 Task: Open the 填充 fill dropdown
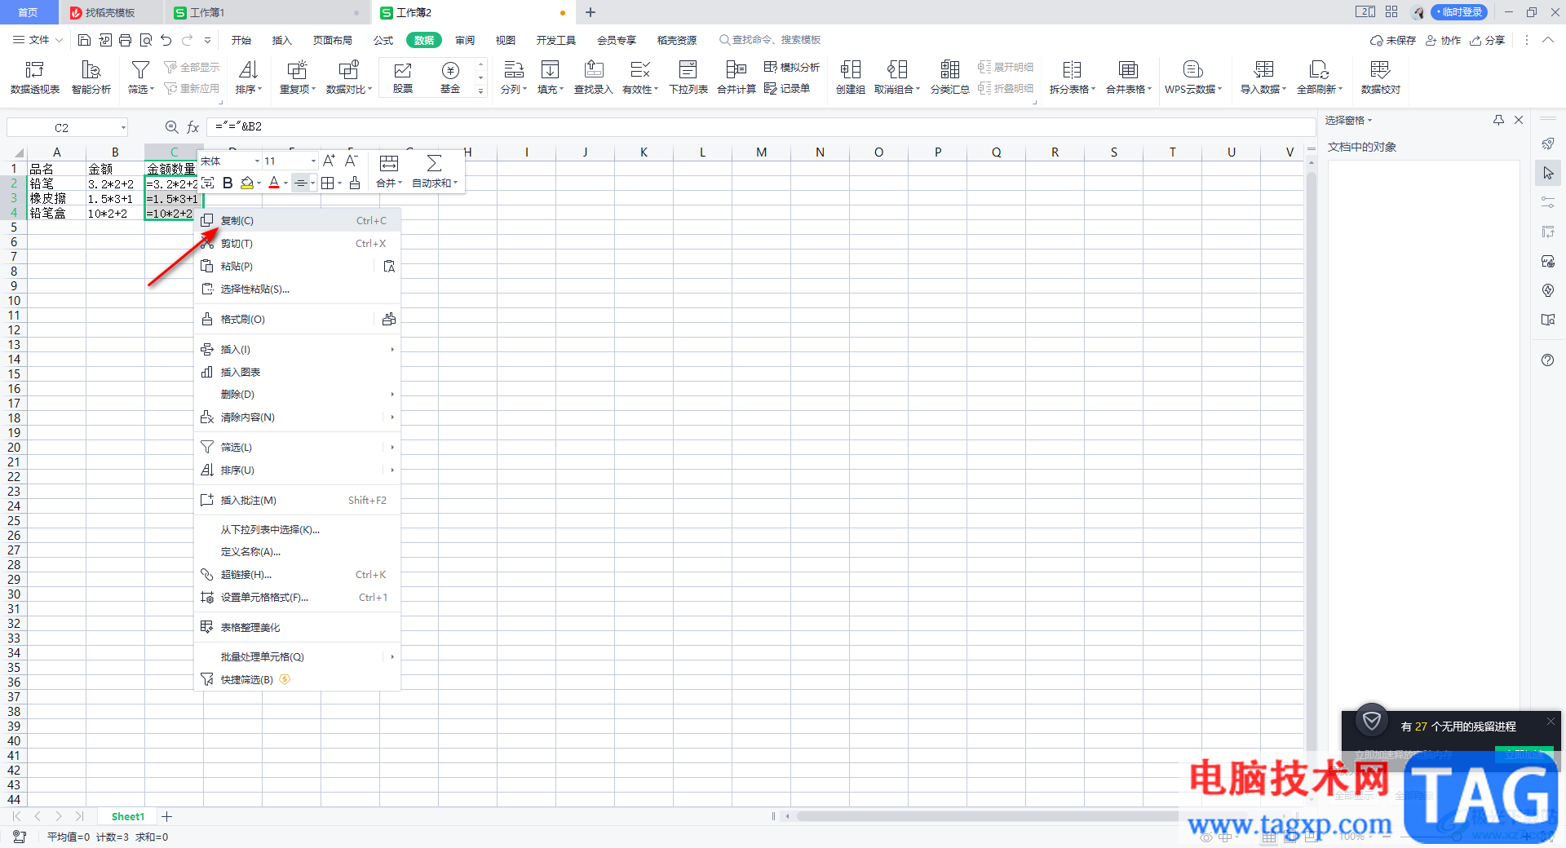[551, 89]
